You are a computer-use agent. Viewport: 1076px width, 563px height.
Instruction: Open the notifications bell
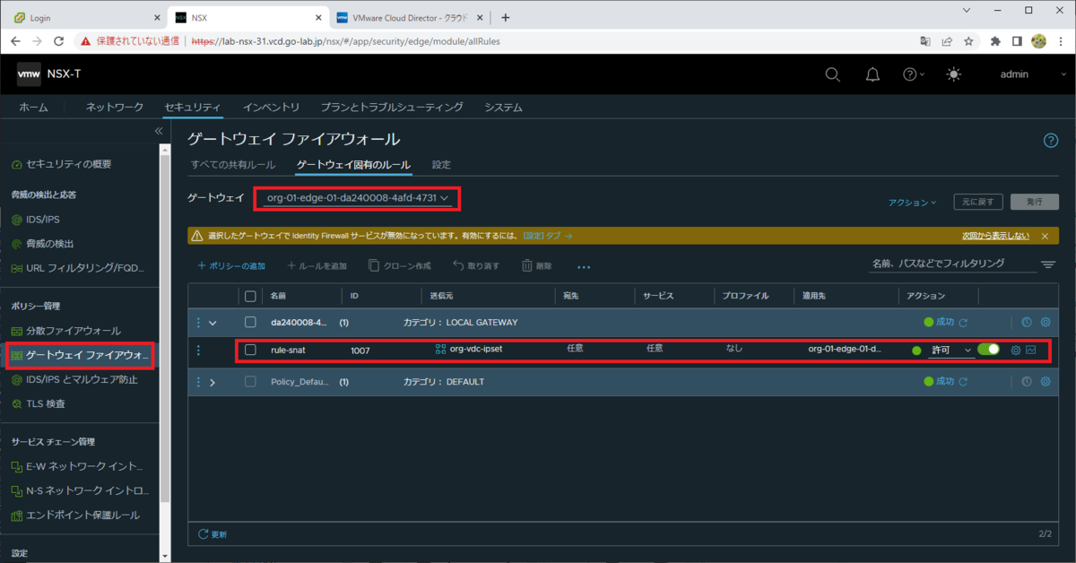click(x=872, y=74)
